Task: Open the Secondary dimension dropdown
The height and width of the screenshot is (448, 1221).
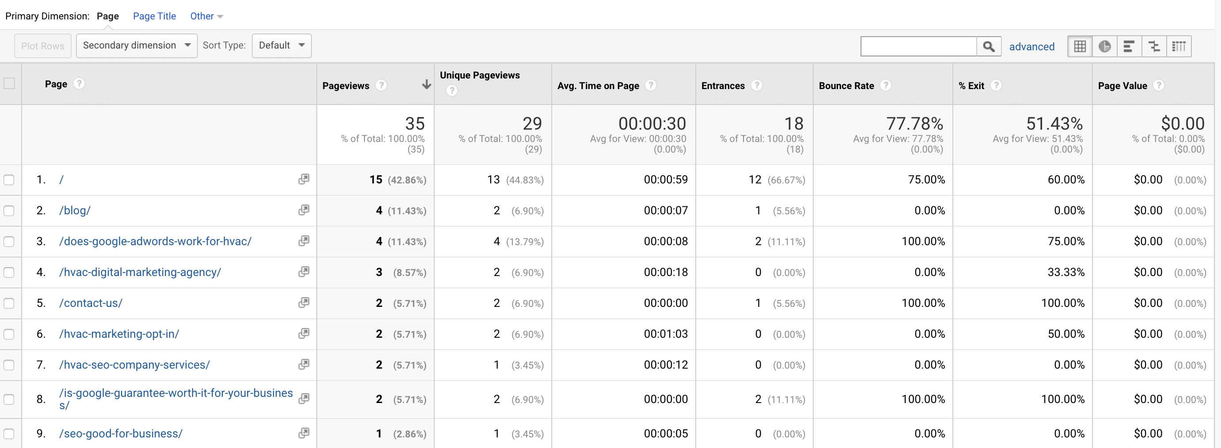Action: pyautogui.click(x=137, y=45)
